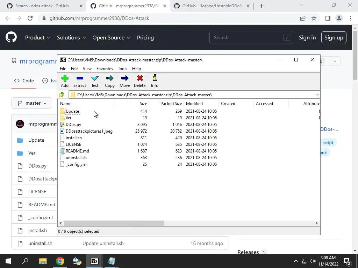The image size is (358, 268).
Task: Click the GitHub Sign up button
Action: 334,38
